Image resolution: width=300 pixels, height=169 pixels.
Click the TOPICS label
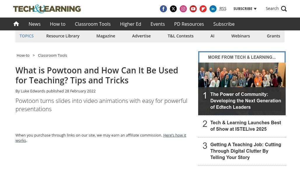27,36
